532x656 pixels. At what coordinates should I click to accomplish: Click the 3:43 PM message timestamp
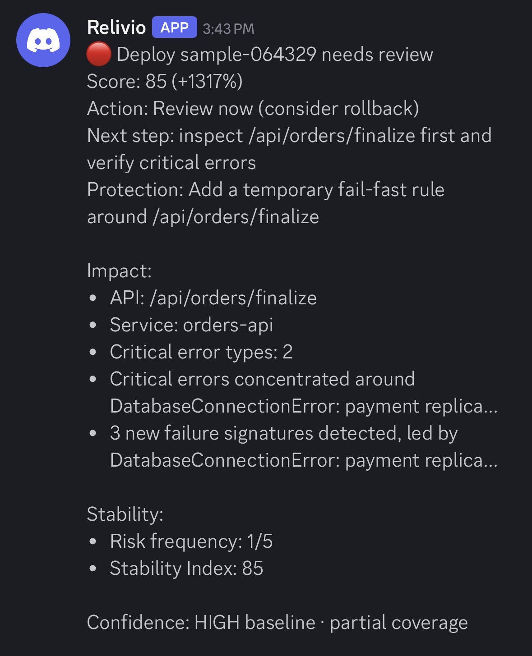[x=228, y=29]
